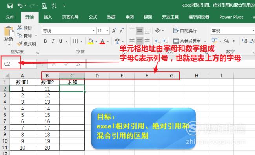
Task: Switch to the 插入 ribbon tab
Action: [x=48, y=17]
